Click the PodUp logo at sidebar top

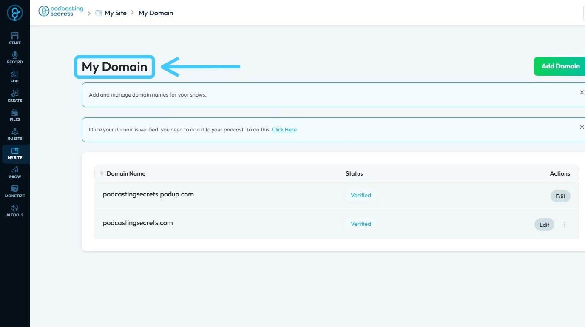point(15,13)
